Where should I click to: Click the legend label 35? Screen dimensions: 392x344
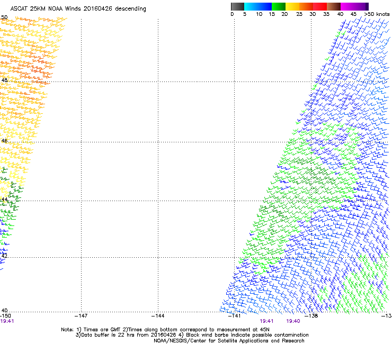click(x=326, y=14)
